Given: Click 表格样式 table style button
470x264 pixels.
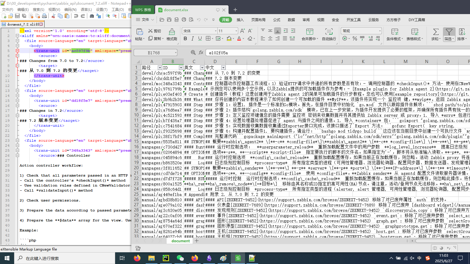Looking at the screenshot, I should (415, 35).
